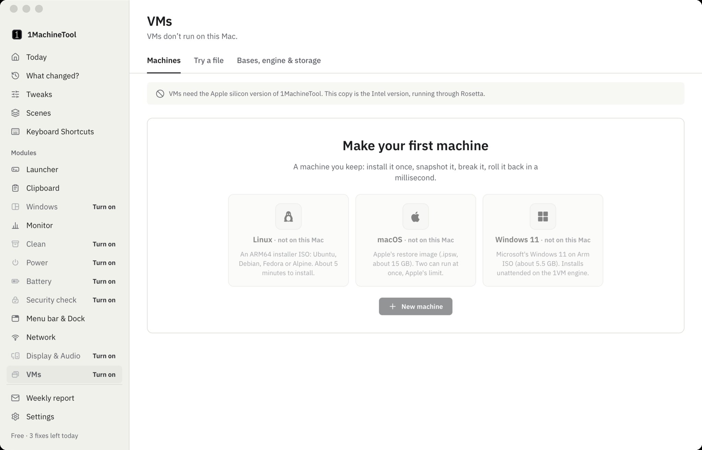The height and width of the screenshot is (450, 702).
Task: Turn on the Clean module
Action: 104,244
